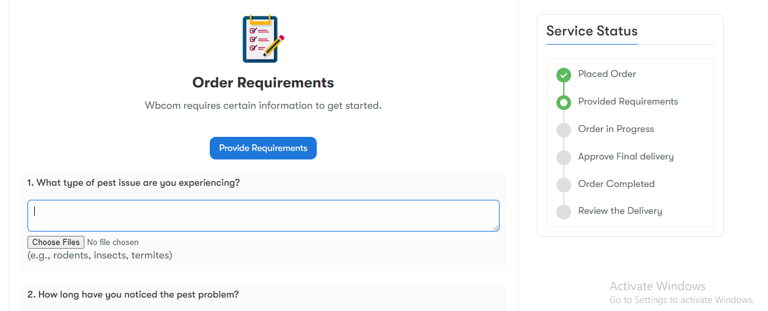This screenshot has height=311, width=768.
Task: Click the clipboard checklist icon
Action: tap(263, 39)
